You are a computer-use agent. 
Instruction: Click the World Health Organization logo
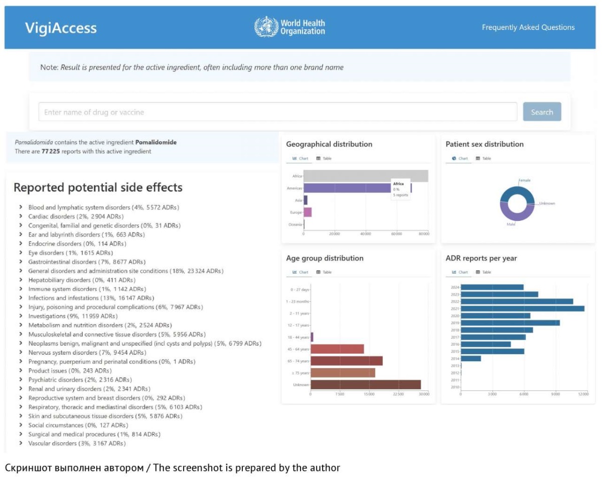(x=289, y=27)
